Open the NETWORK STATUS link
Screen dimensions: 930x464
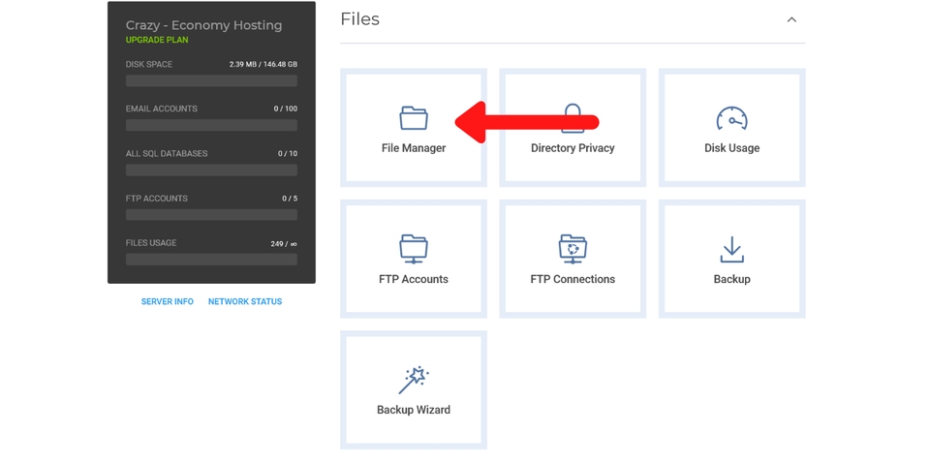(x=245, y=302)
